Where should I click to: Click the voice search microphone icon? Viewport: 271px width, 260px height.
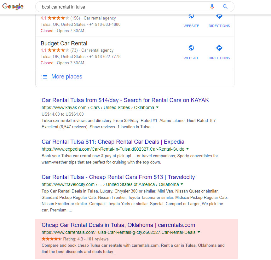pos(212,7)
